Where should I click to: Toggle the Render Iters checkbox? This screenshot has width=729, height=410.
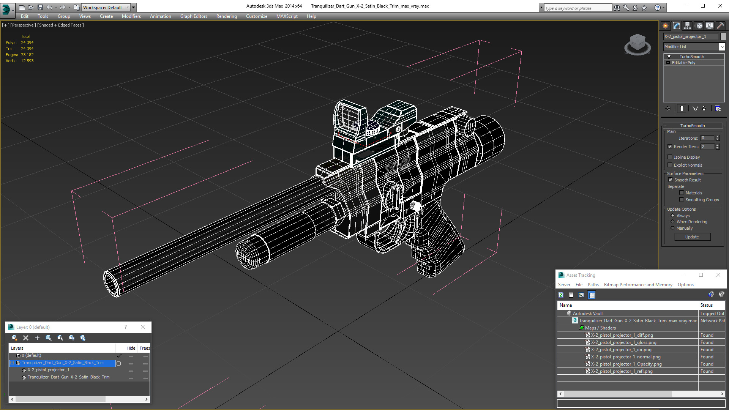670,147
